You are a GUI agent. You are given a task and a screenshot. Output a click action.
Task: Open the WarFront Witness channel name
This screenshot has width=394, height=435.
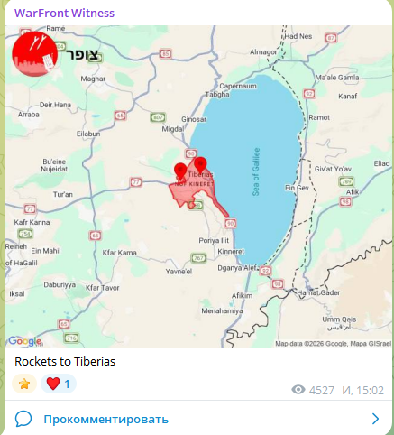click(x=64, y=14)
